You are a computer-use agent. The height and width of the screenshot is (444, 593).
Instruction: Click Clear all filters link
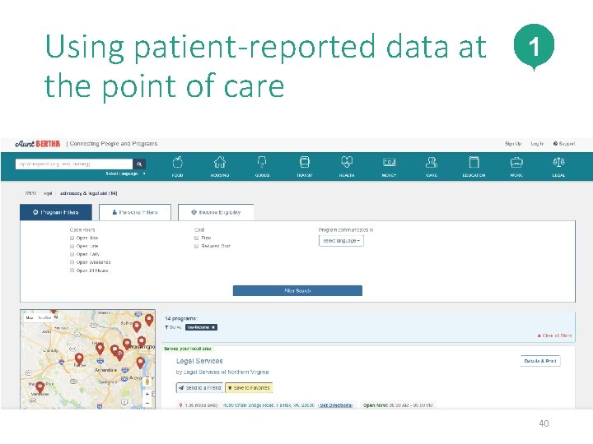[554, 335]
